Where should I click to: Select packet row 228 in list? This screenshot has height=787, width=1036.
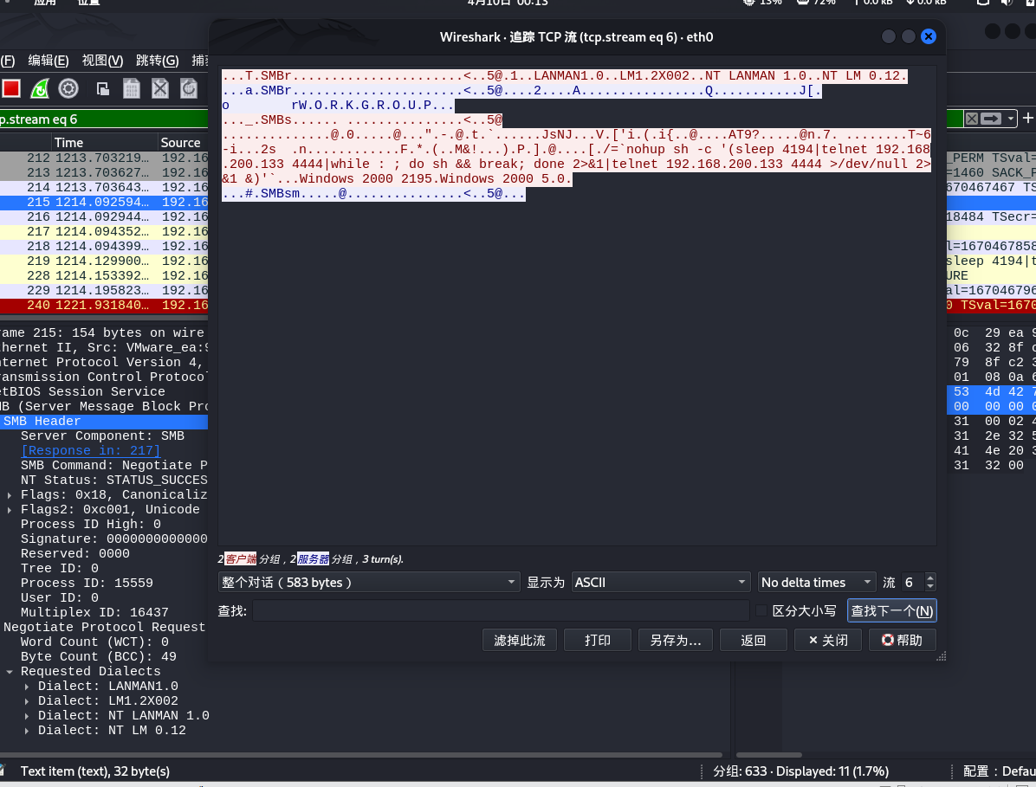104,275
